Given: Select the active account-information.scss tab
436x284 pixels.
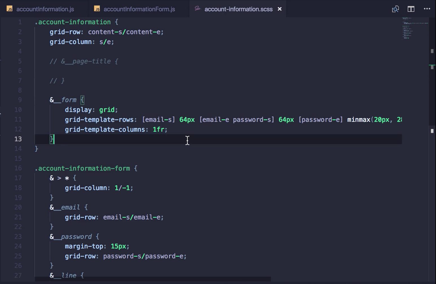Looking at the screenshot, I should pos(238,9).
